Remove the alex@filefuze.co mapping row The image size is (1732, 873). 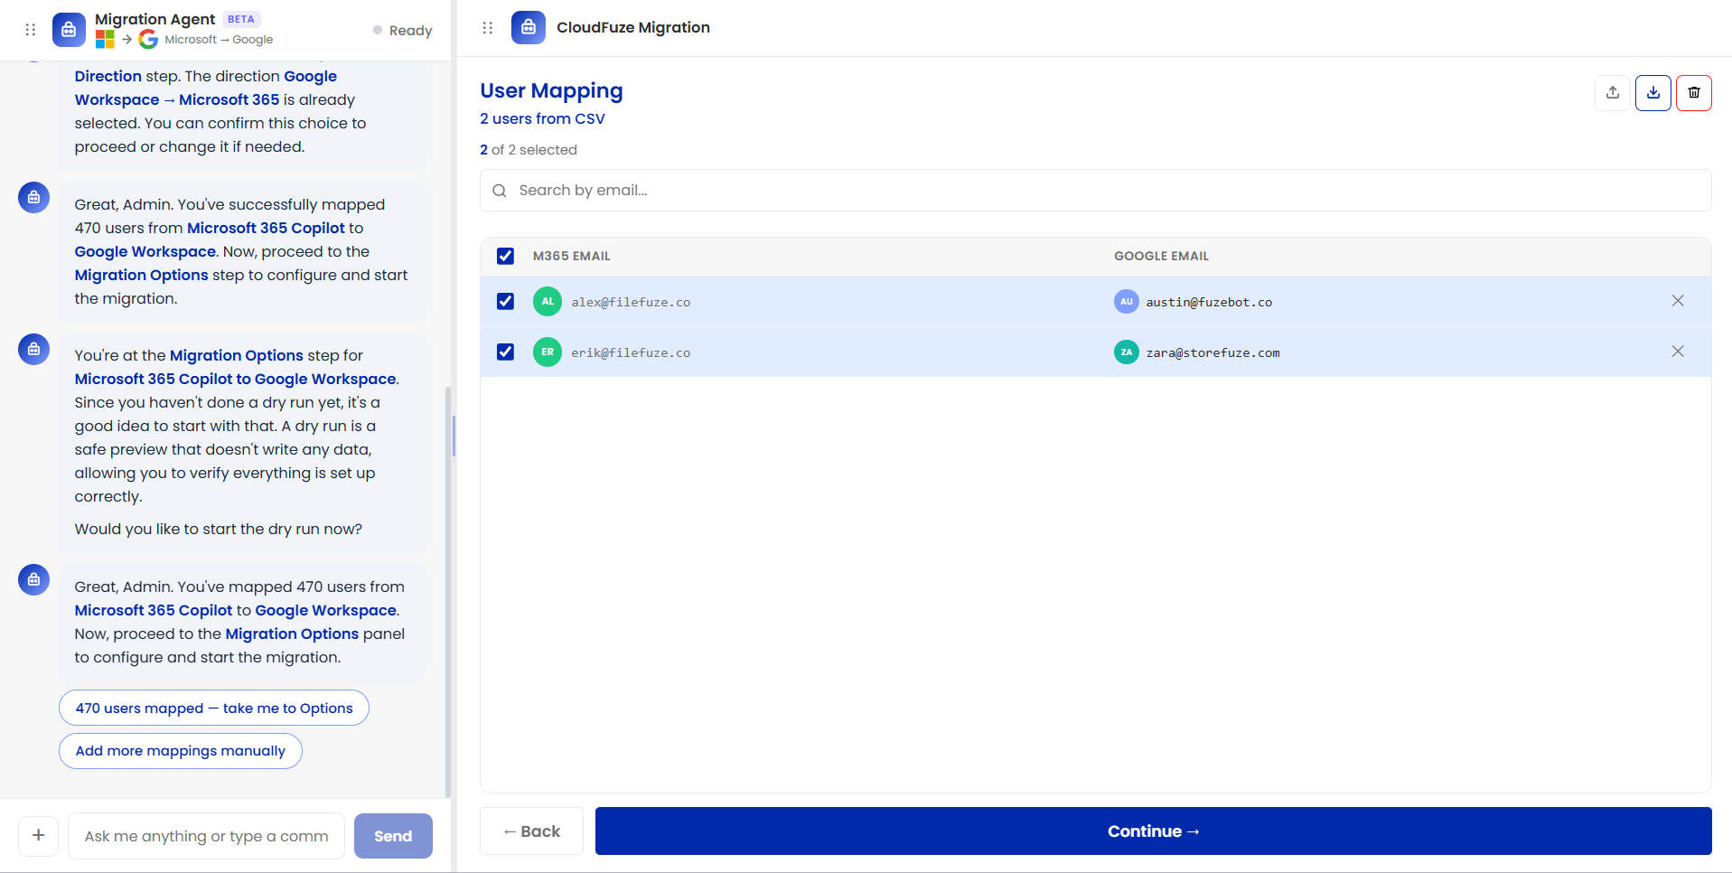(x=1678, y=301)
